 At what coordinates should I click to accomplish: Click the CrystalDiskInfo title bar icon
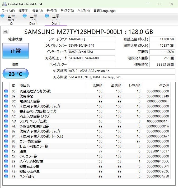4,4
